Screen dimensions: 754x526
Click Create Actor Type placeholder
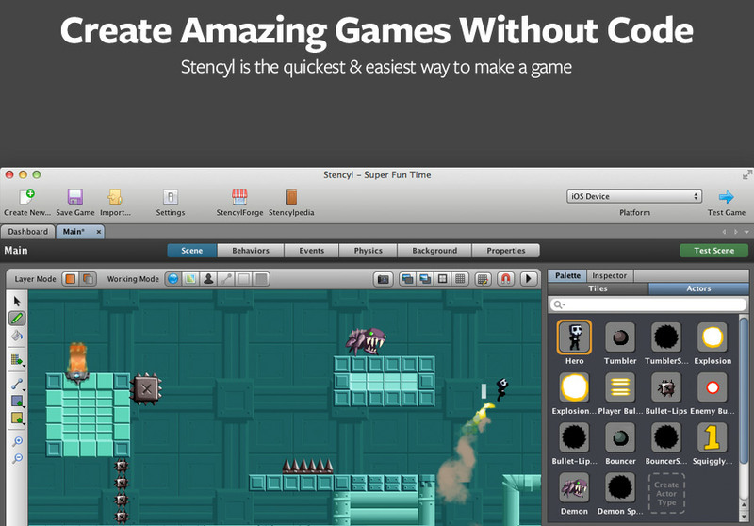pyautogui.click(x=666, y=491)
